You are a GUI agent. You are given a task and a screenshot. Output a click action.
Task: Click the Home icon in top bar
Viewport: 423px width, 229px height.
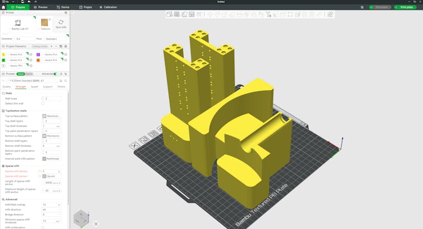(x=3, y=7)
